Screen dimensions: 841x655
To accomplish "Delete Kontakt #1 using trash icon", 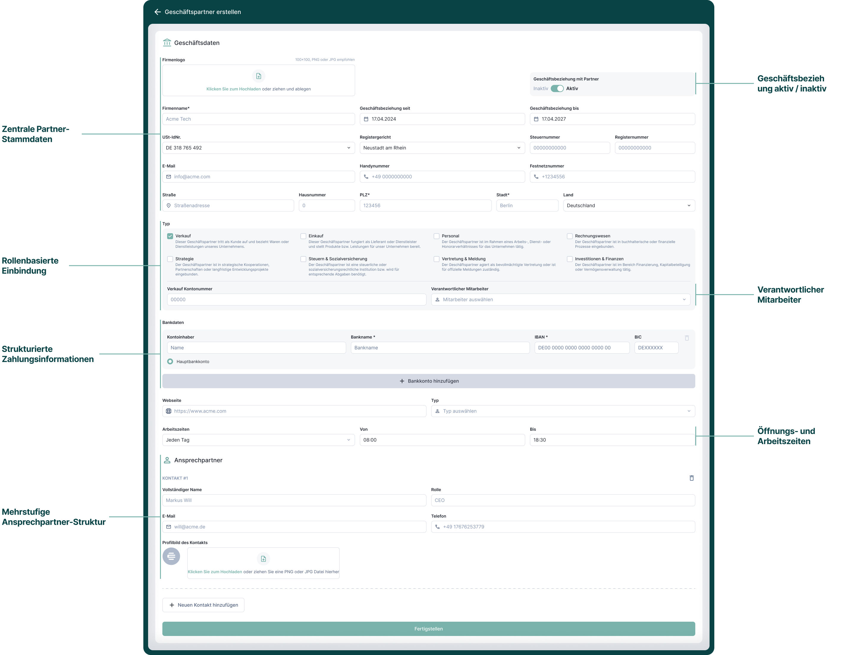I will click(691, 478).
